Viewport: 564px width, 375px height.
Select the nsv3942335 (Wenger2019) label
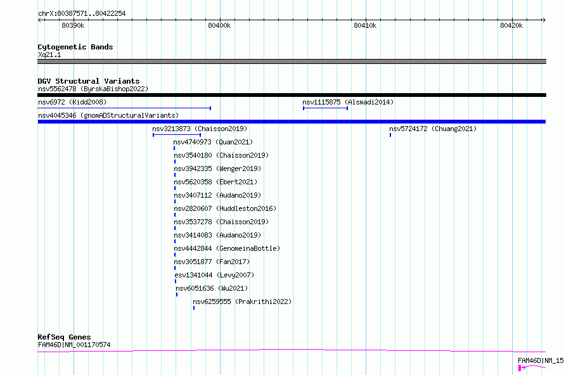point(217,168)
